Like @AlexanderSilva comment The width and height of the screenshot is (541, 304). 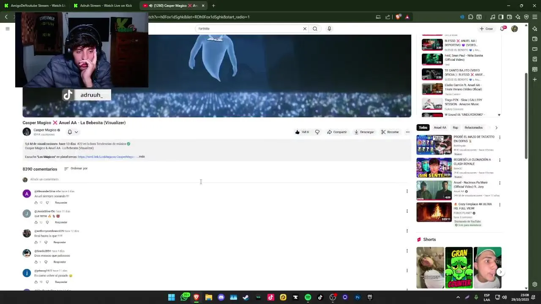pyautogui.click(x=36, y=203)
